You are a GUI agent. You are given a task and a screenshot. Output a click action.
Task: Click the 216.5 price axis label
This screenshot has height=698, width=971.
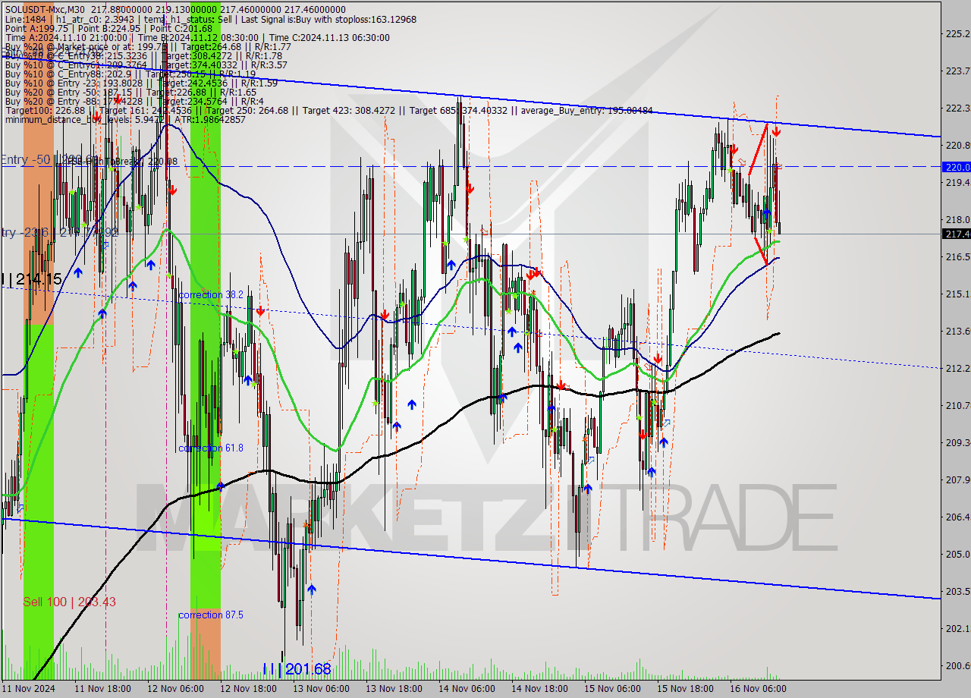957,256
